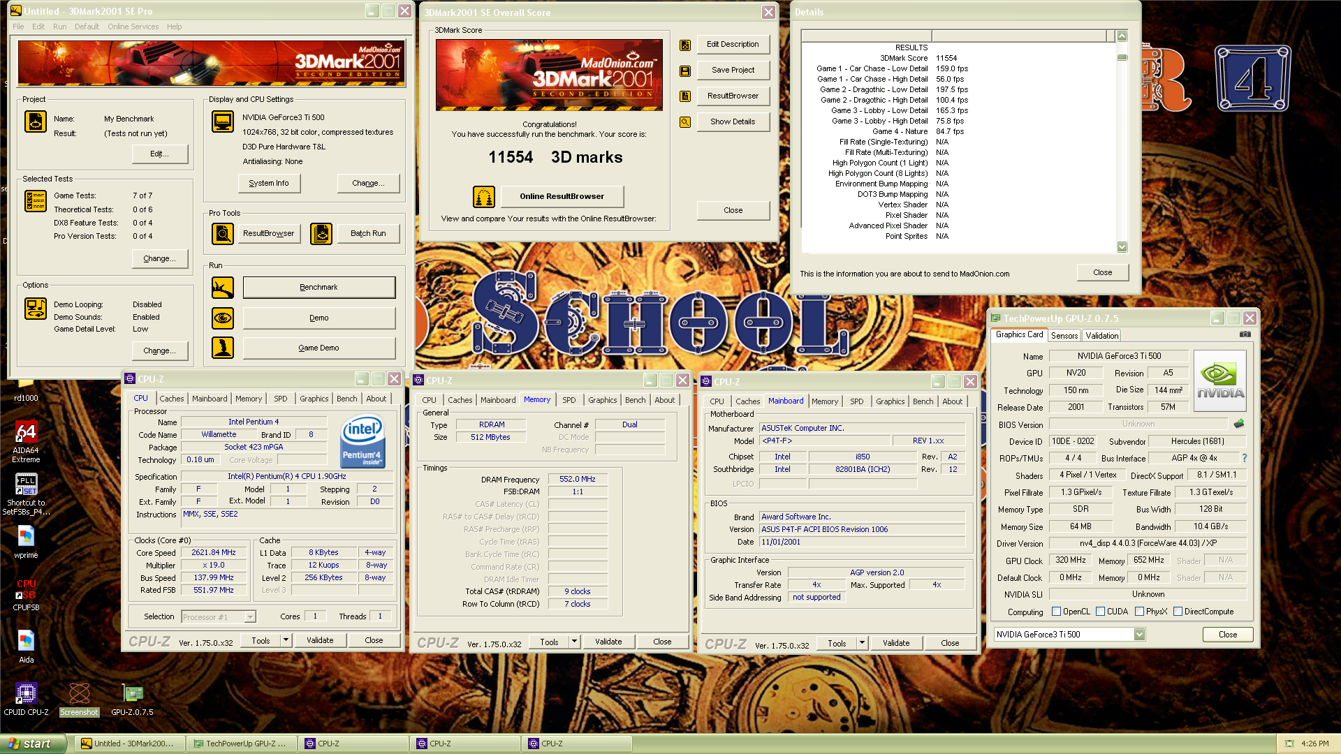Screen dimensions: 1341x754
Task: Click the Options demo settings icon
Action: tap(36, 309)
